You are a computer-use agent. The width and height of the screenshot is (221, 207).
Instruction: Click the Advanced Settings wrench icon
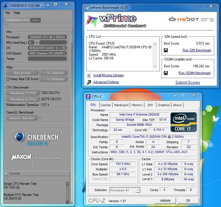click(x=89, y=82)
